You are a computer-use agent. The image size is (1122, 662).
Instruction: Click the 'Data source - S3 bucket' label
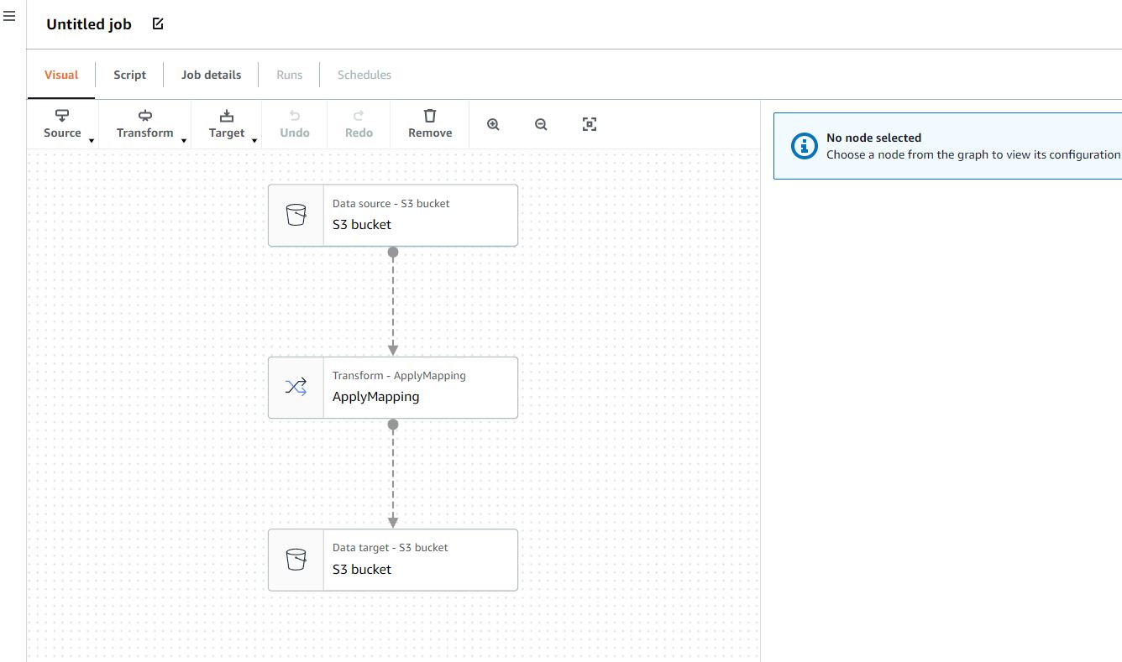click(x=391, y=203)
